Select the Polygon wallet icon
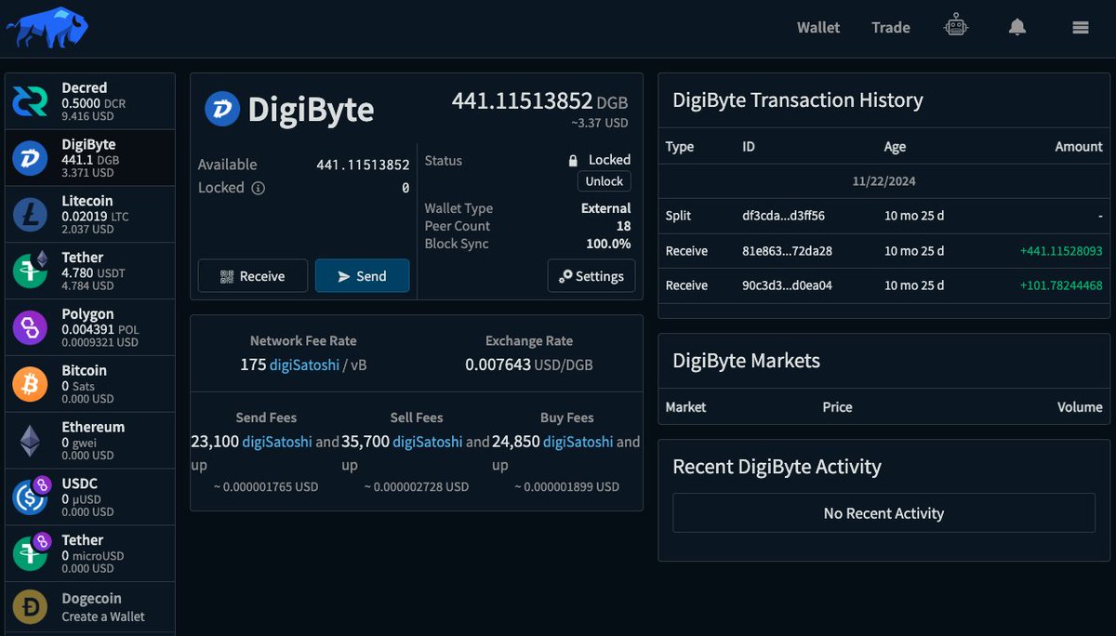The width and height of the screenshot is (1116, 636). [30, 328]
